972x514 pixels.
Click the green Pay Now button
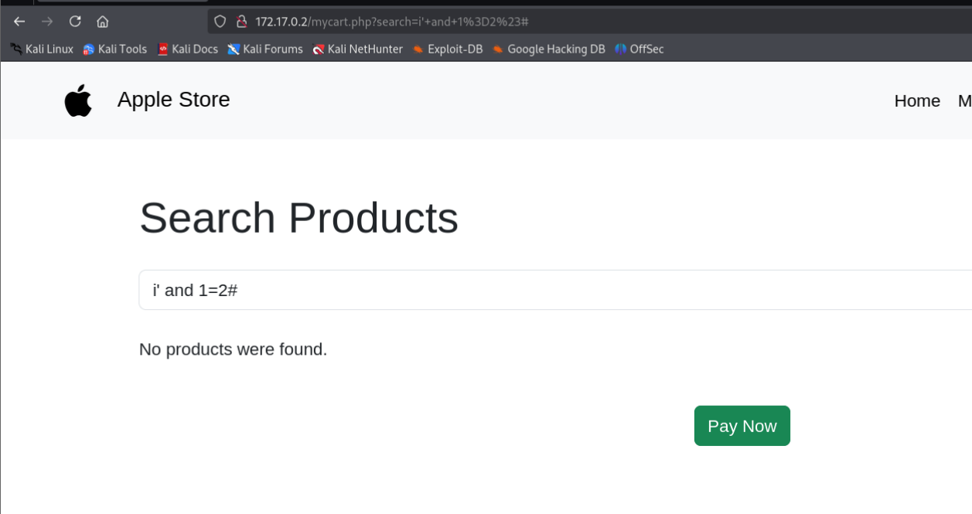[742, 426]
